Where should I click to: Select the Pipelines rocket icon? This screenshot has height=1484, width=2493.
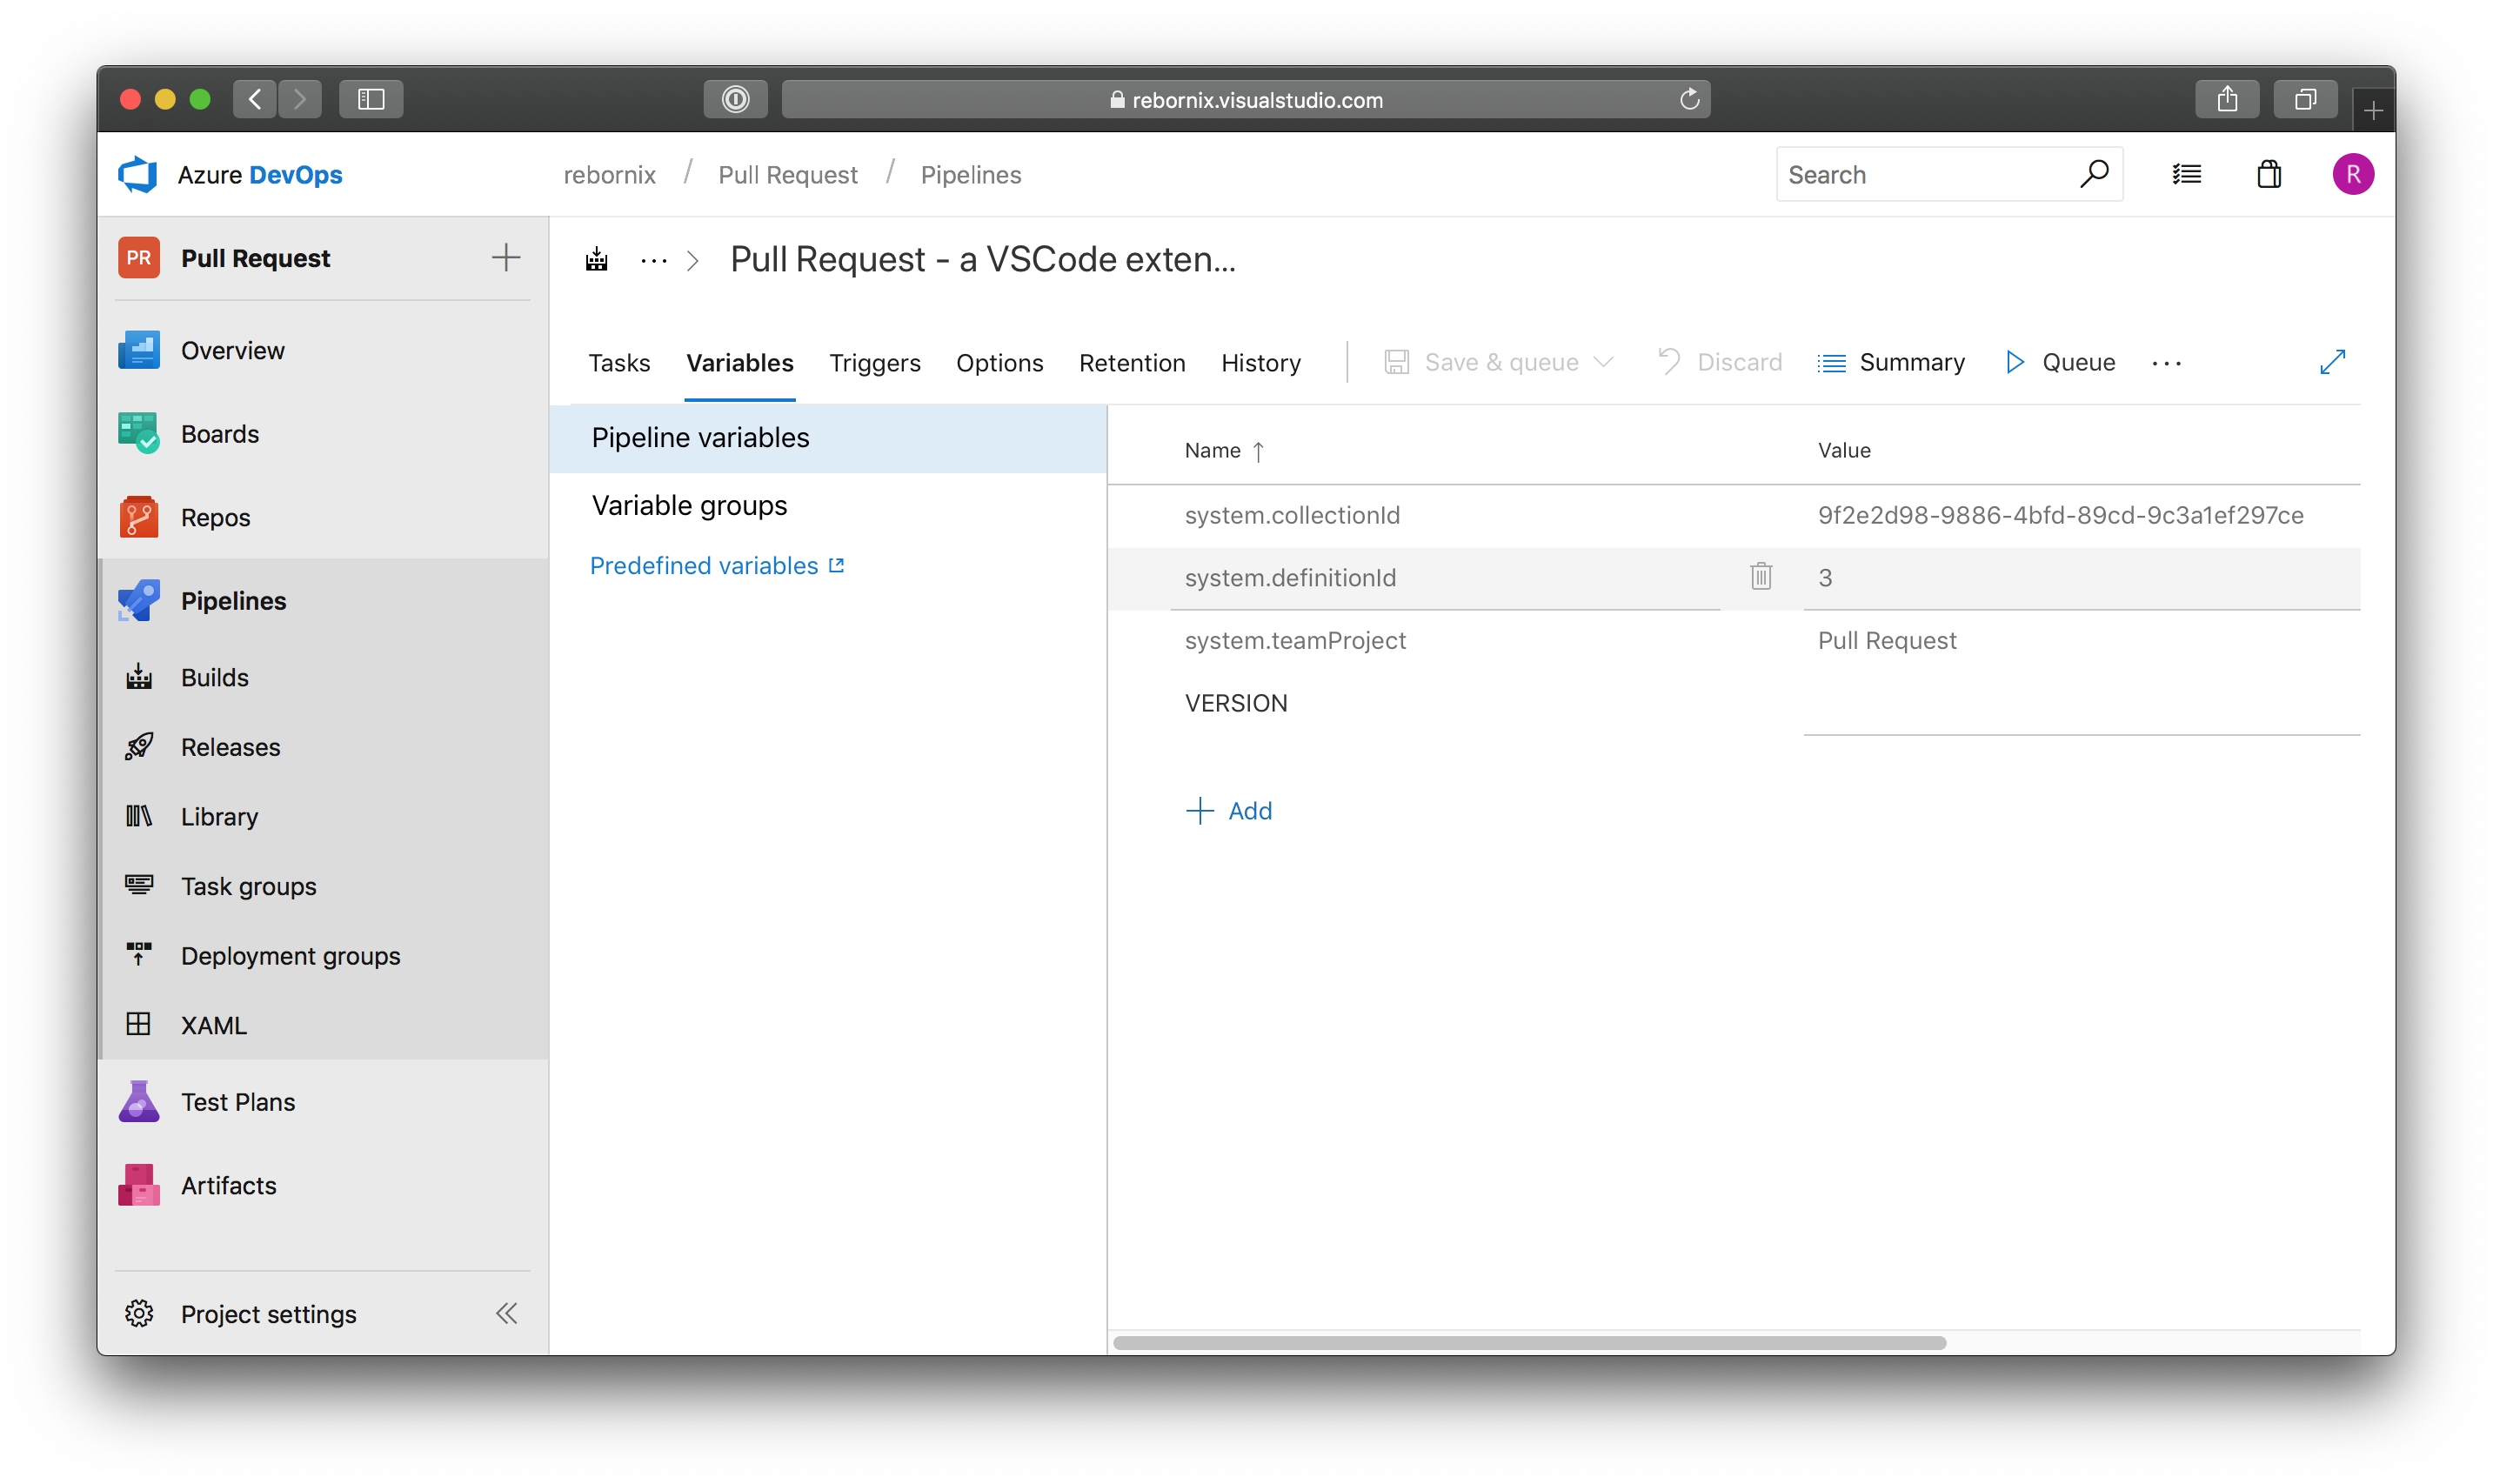coord(138,600)
